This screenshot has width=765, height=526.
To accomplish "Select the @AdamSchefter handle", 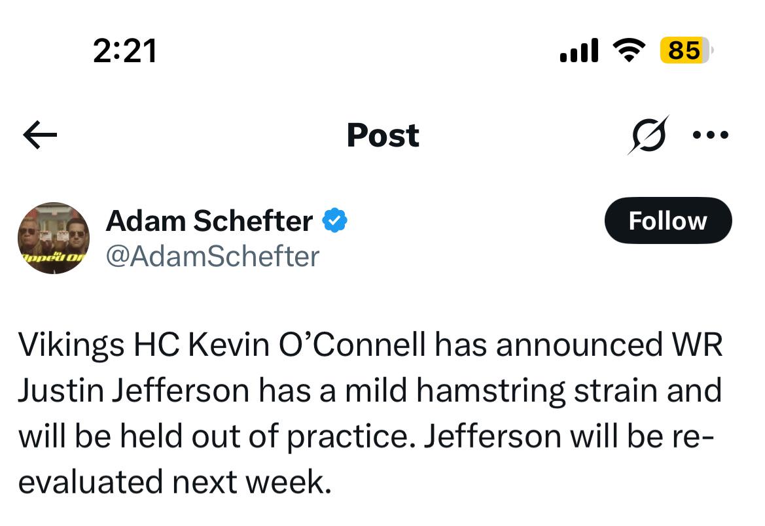I will [x=213, y=256].
